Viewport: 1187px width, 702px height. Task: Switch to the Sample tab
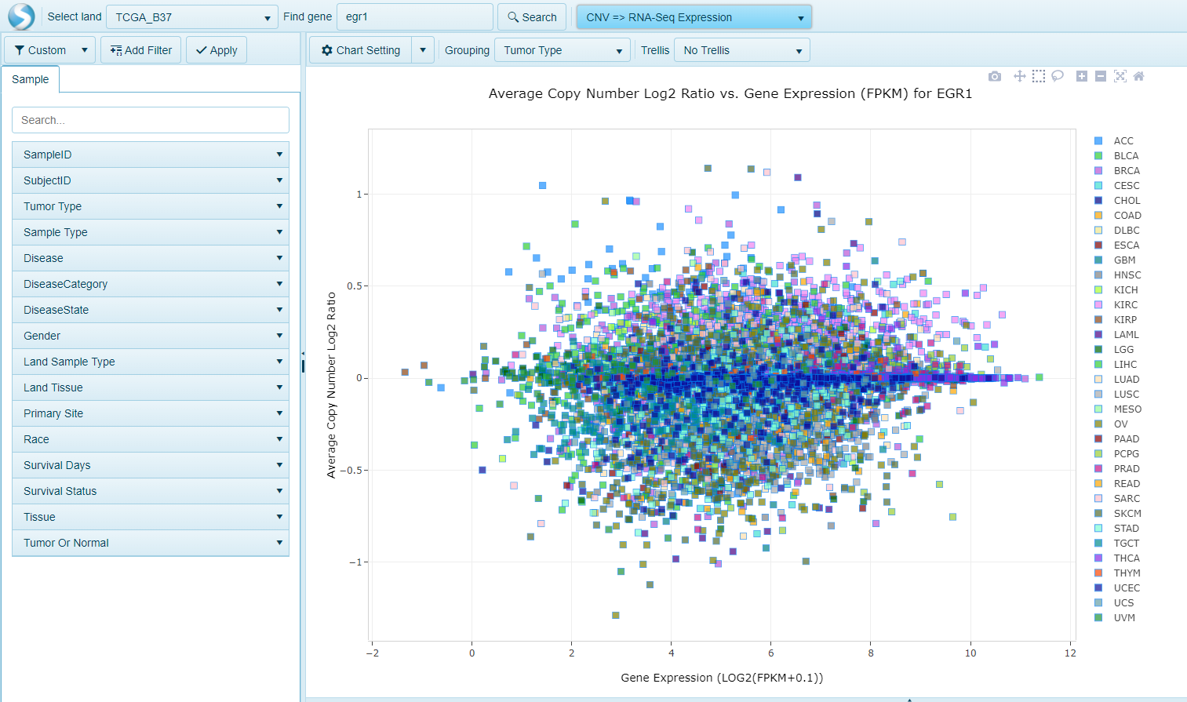click(30, 79)
